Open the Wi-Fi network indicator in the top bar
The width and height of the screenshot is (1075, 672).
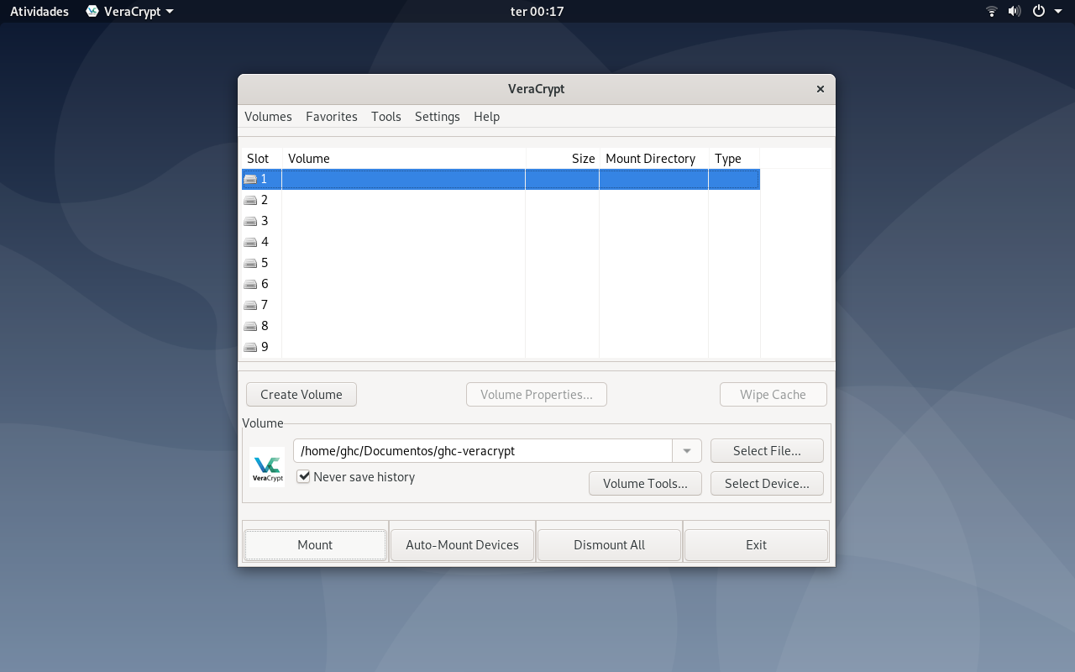pos(992,12)
